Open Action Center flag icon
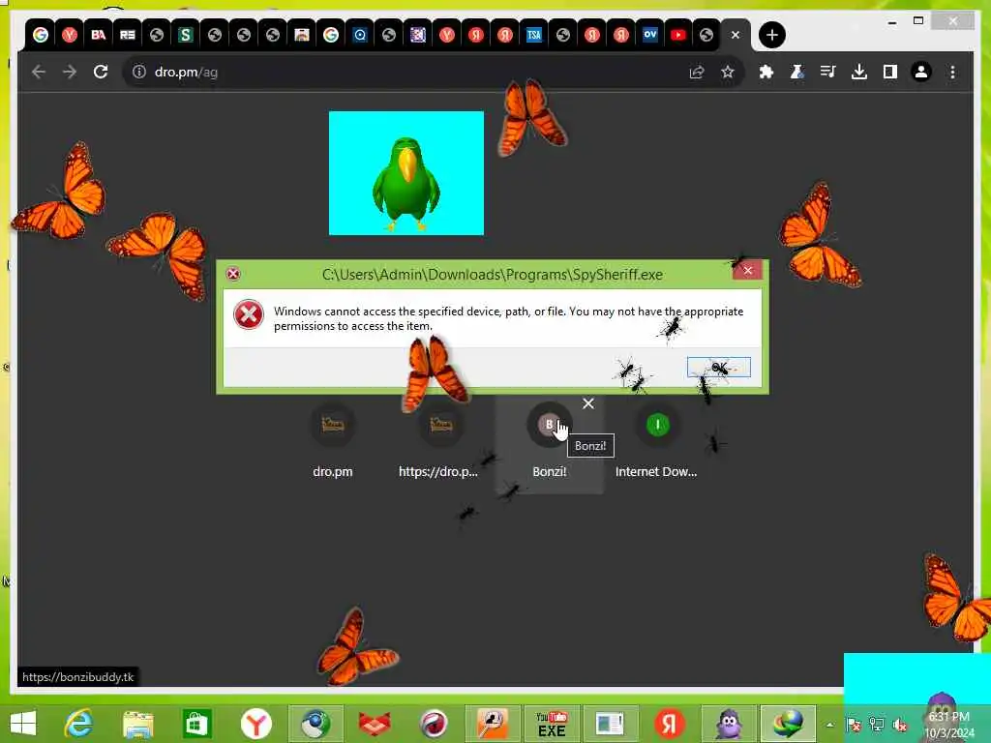The height and width of the screenshot is (743, 991). point(853,726)
